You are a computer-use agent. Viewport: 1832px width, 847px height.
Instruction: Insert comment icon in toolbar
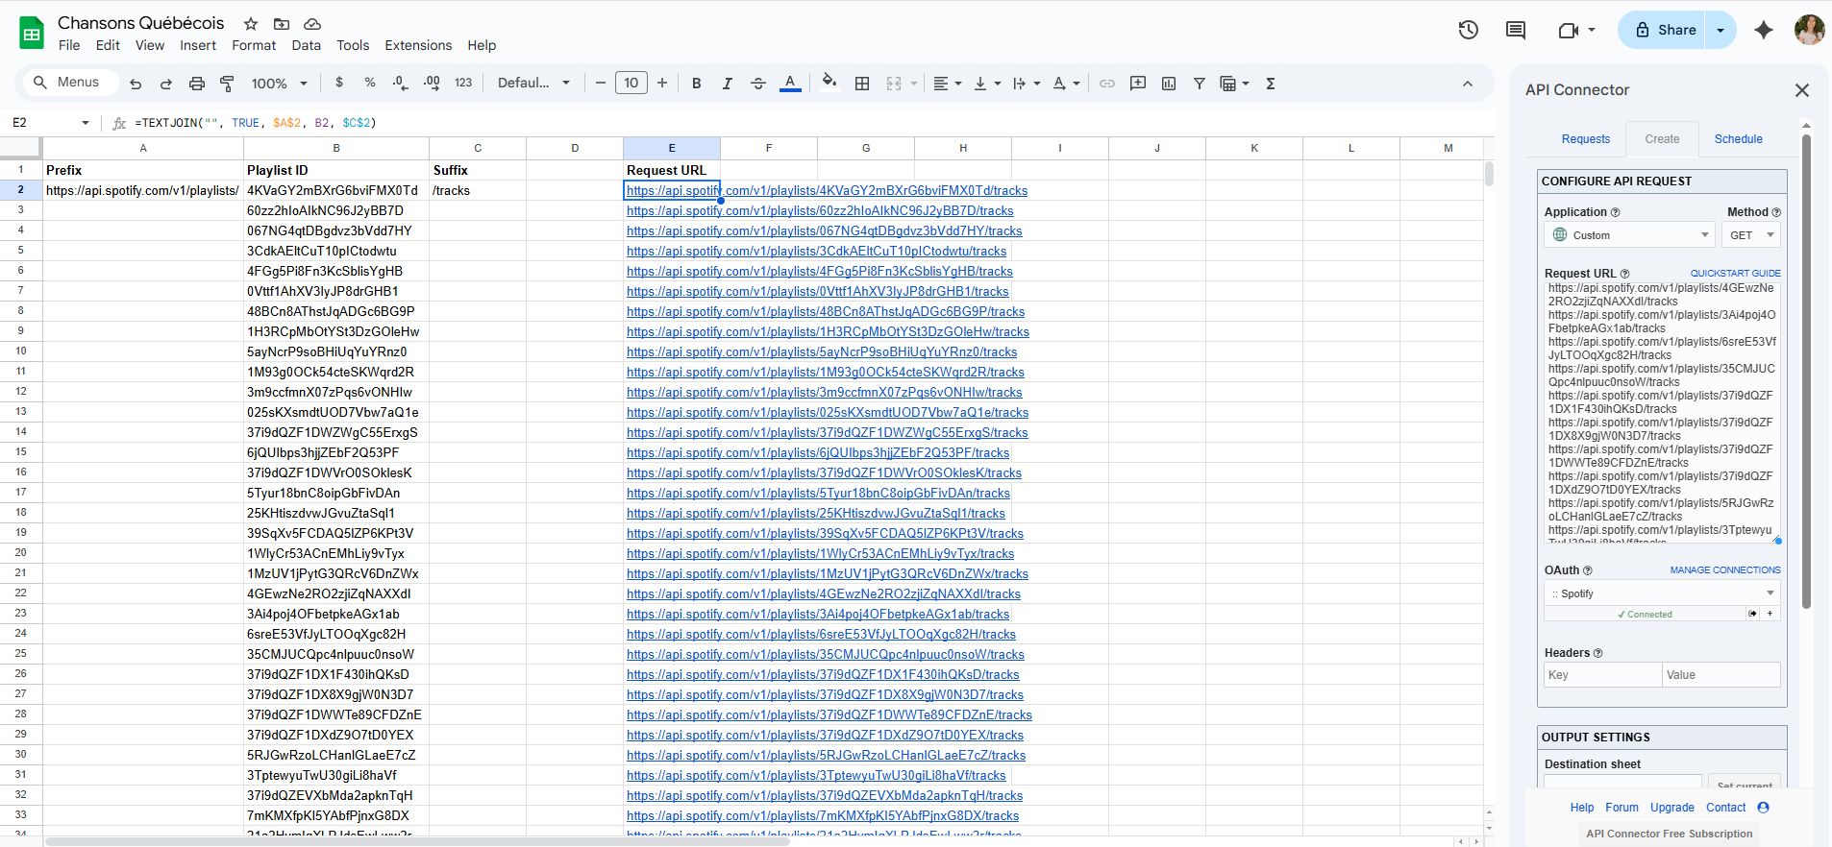pos(1138,84)
